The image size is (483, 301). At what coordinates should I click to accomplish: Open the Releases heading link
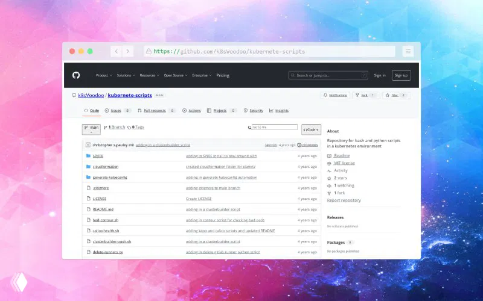coord(335,217)
